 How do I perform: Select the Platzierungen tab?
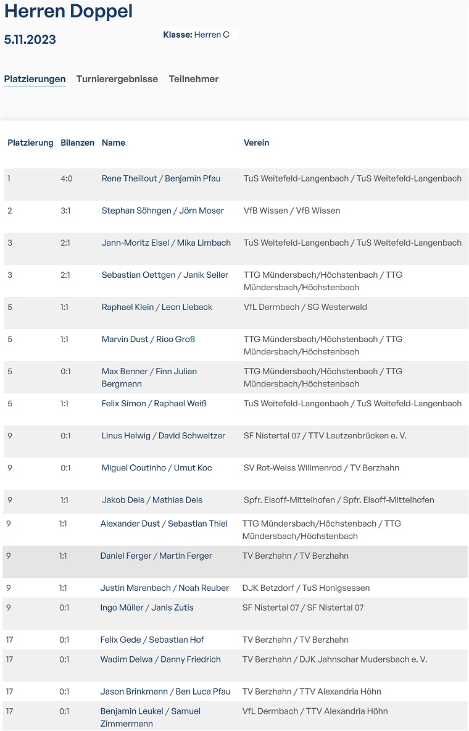35,79
